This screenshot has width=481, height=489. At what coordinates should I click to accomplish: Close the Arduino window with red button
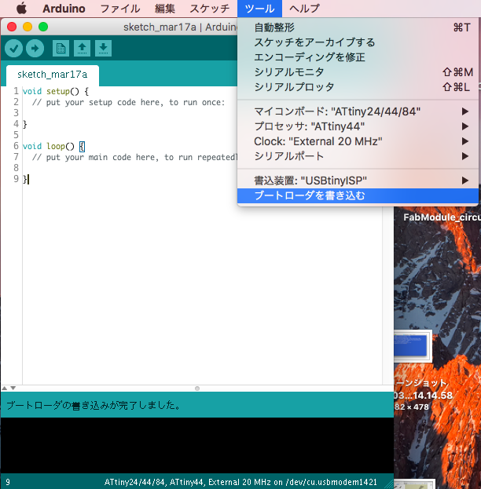click(12, 27)
